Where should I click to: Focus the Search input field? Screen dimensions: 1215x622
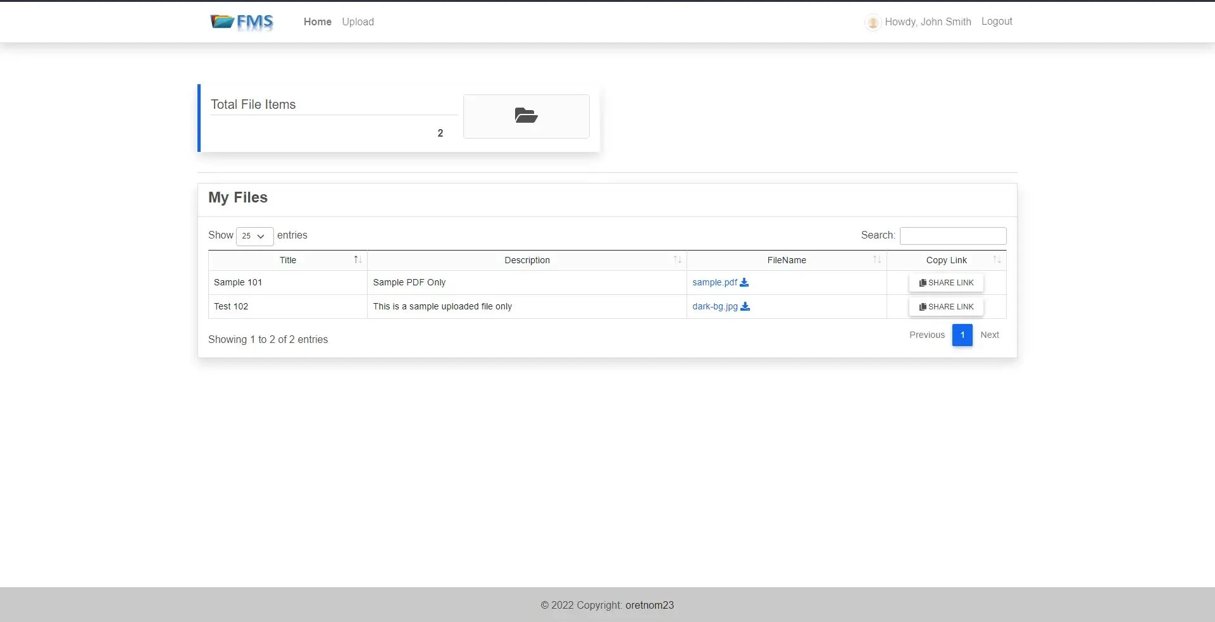point(953,236)
